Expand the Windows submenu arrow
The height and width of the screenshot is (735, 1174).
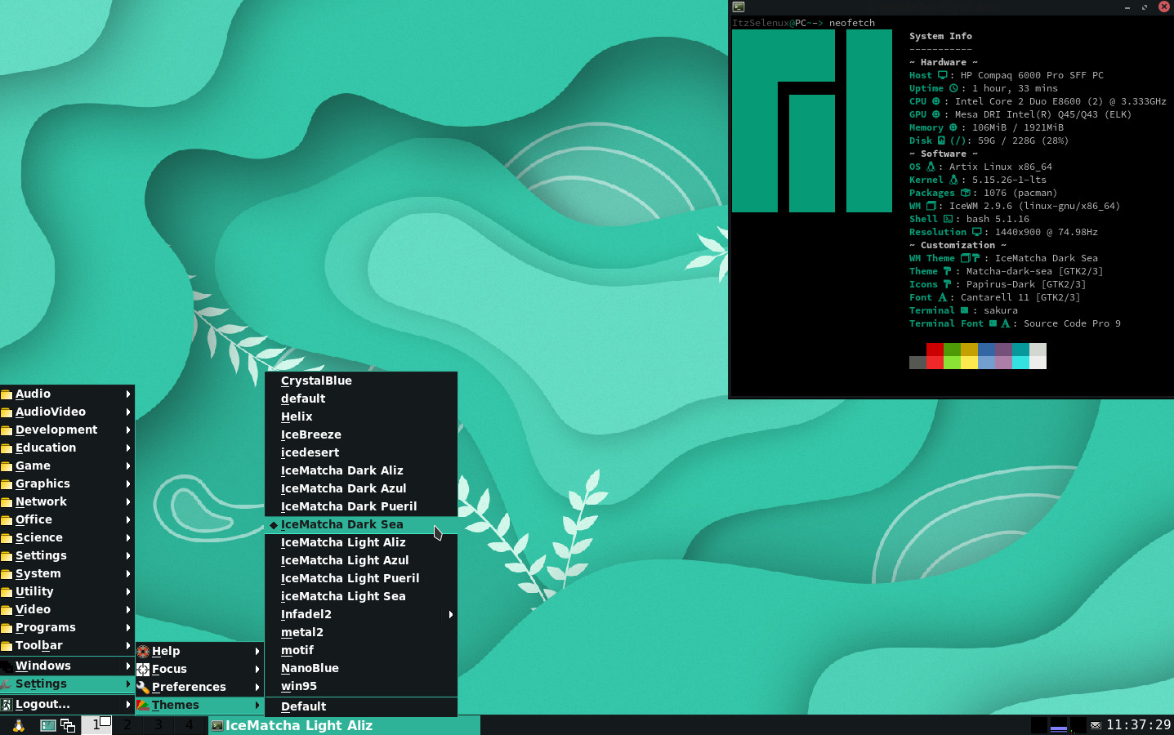point(128,666)
